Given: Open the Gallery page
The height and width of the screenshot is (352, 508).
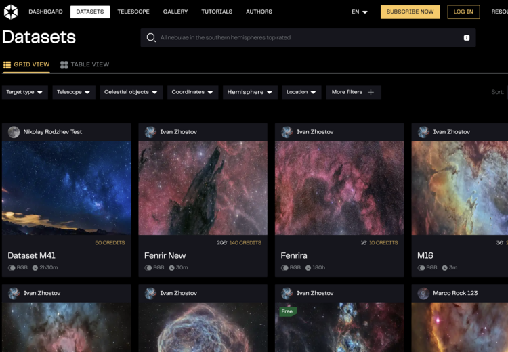Looking at the screenshot, I should point(175,12).
